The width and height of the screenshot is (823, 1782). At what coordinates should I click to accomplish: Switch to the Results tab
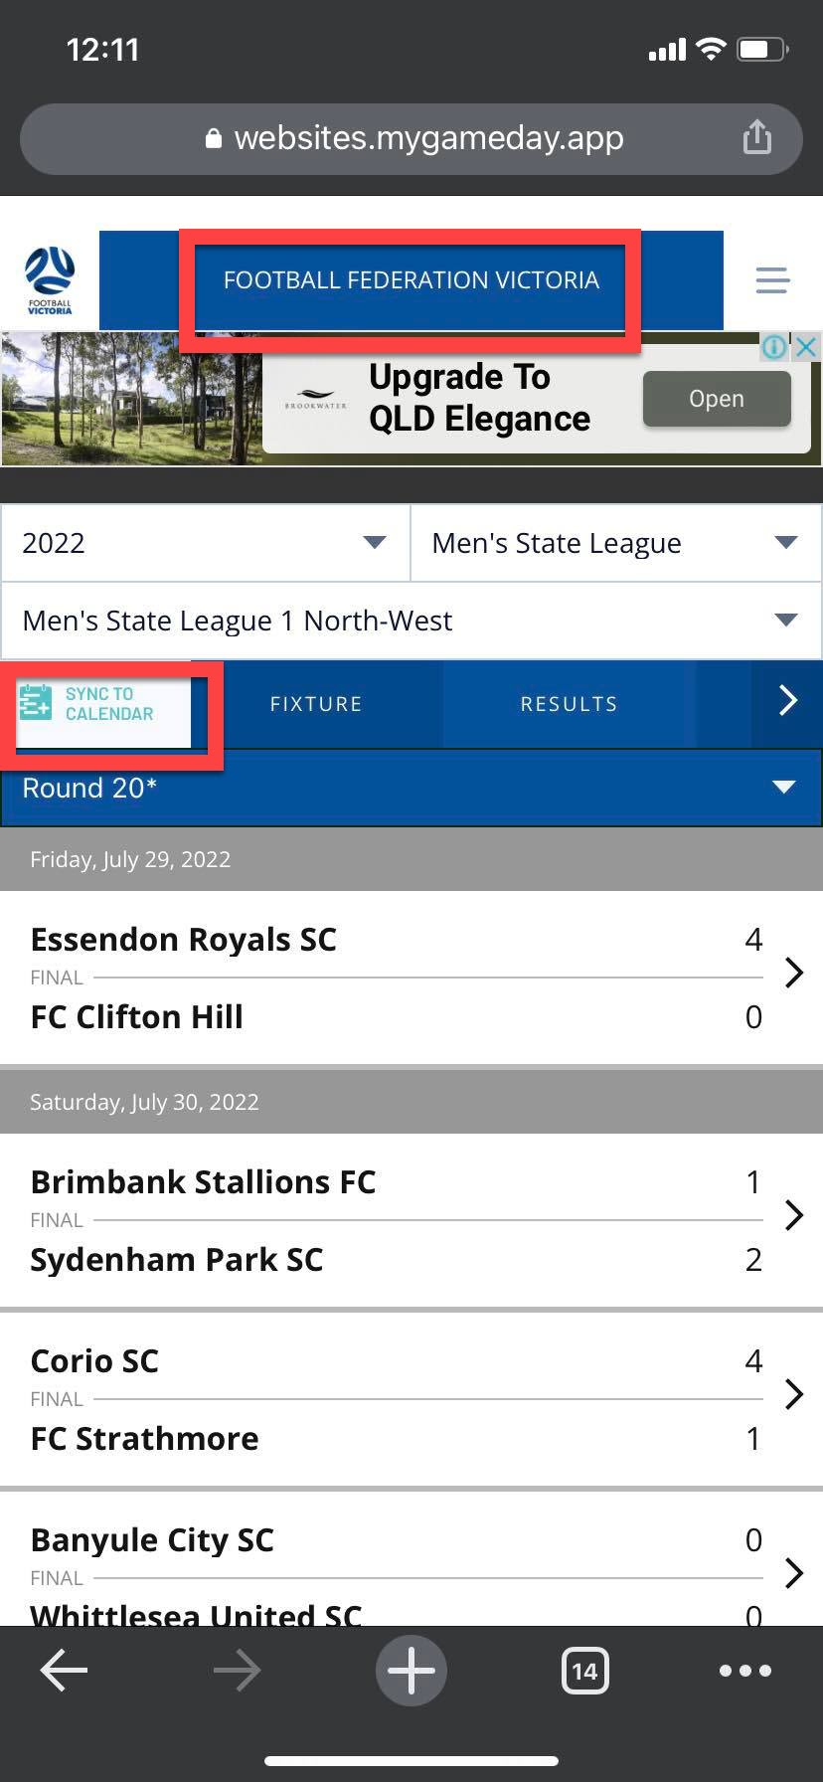pos(569,704)
